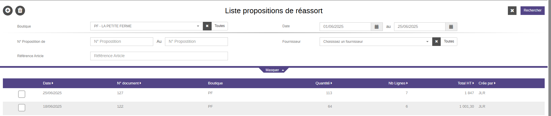The height and width of the screenshot is (116, 551).
Task: Open the Choisissez un fournisseur dropdown
Action: pos(376,42)
